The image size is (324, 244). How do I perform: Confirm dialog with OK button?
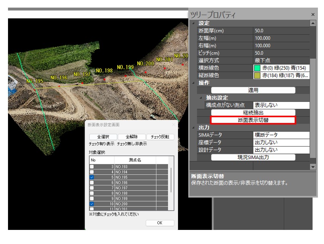pos(160,223)
